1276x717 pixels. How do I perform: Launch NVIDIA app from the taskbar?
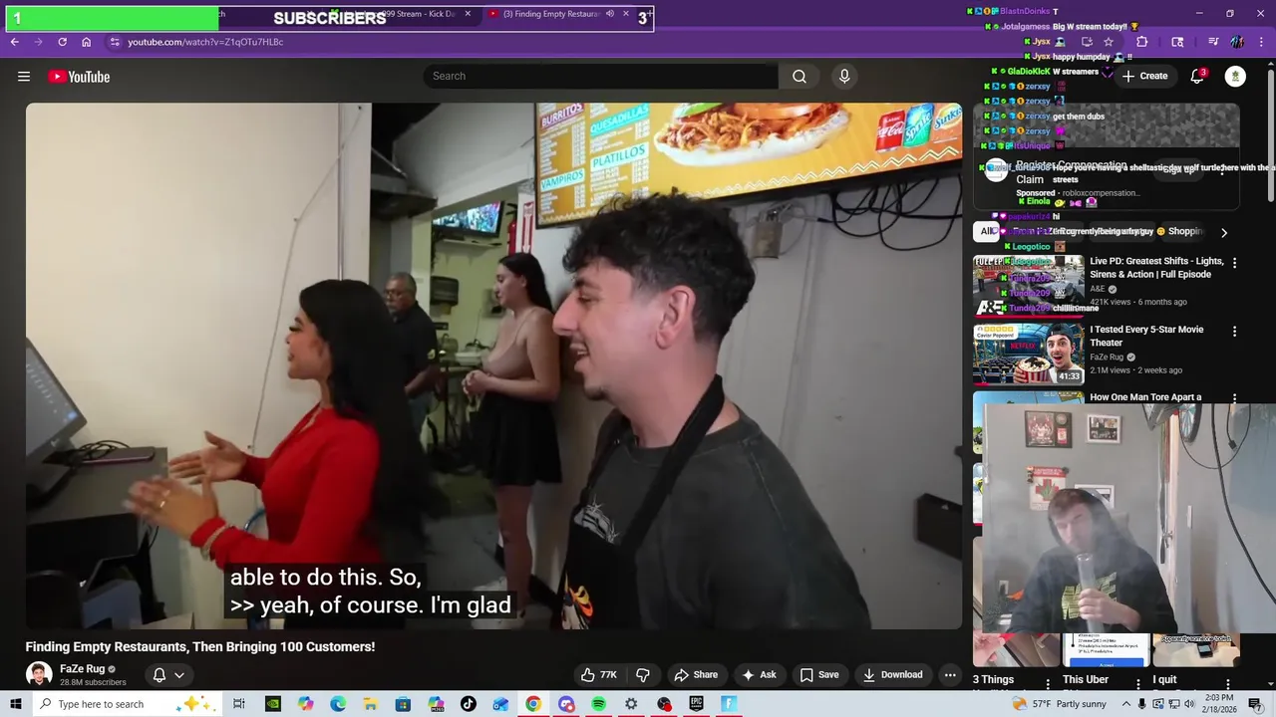coord(272,704)
